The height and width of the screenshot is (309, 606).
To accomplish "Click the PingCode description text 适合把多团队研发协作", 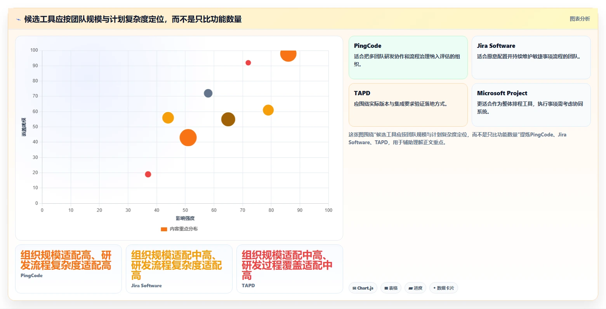I will pyautogui.click(x=407, y=60).
